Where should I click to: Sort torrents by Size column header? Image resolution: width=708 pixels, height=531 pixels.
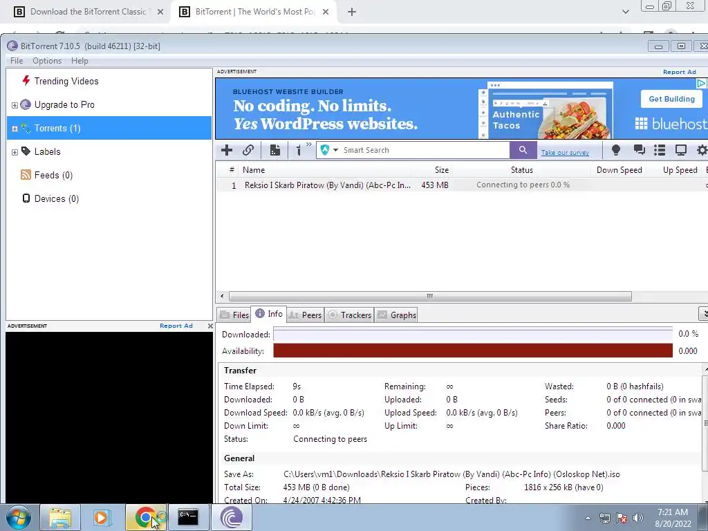pyautogui.click(x=432, y=170)
